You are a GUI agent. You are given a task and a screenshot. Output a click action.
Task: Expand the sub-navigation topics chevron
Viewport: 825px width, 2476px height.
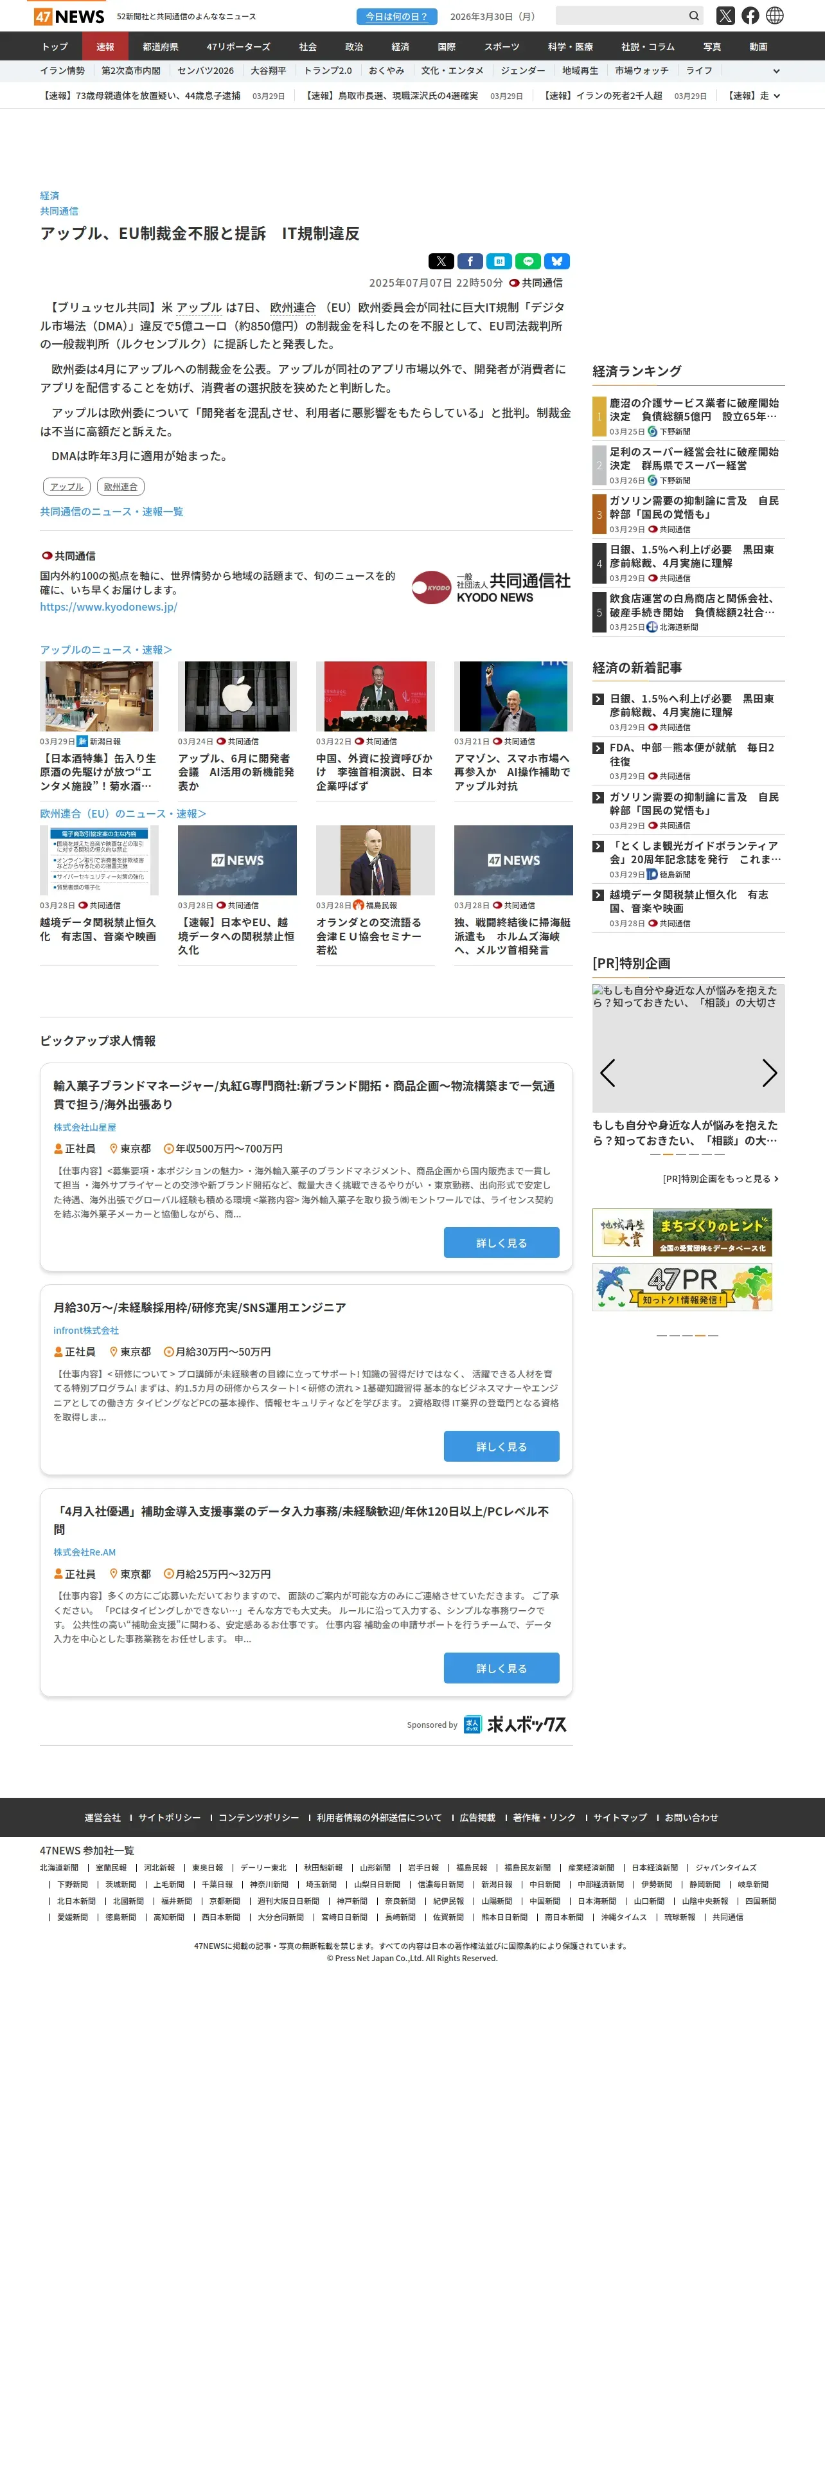click(776, 71)
